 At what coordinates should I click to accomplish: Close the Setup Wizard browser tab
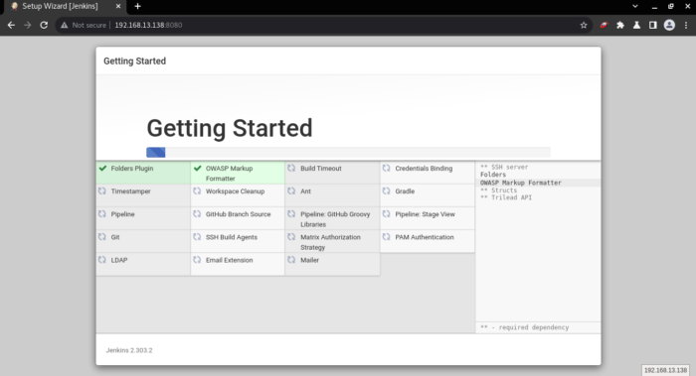(x=118, y=6)
